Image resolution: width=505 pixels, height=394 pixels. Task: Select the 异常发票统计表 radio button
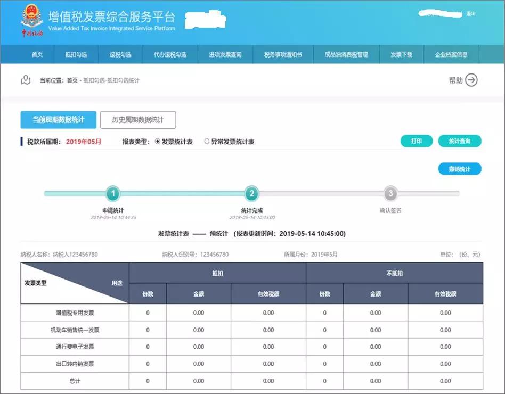pos(207,141)
